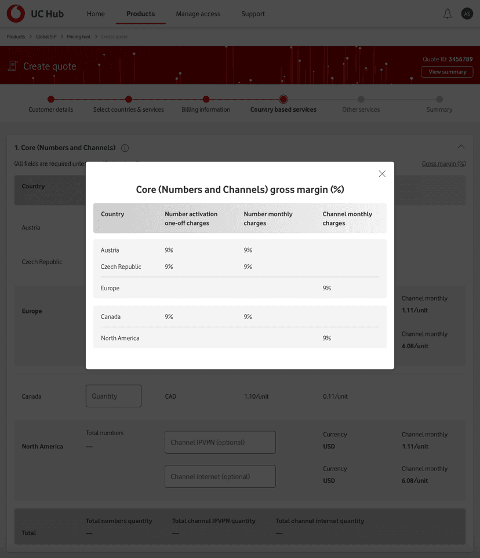Click the Austria row in the dialog
Image resolution: width=480 pixels, height=558 pixels.
(x=239, y=250)
